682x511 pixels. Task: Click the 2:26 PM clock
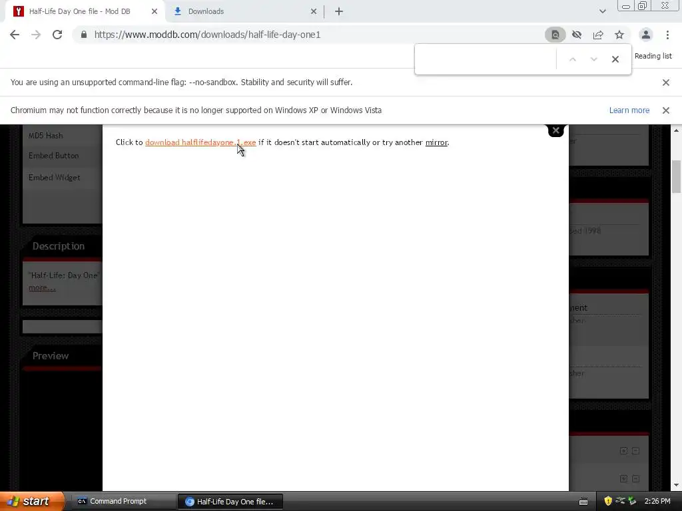pyautogui.click(x=657, y=501)
